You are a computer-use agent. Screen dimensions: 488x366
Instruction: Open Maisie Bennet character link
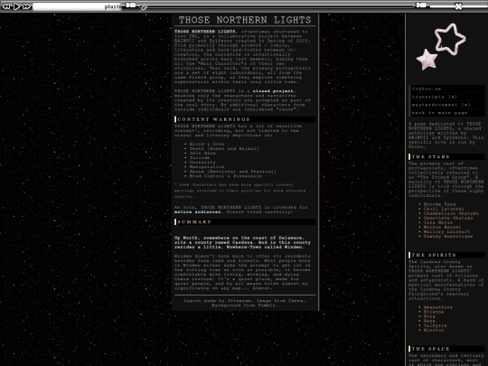[442, 227]
